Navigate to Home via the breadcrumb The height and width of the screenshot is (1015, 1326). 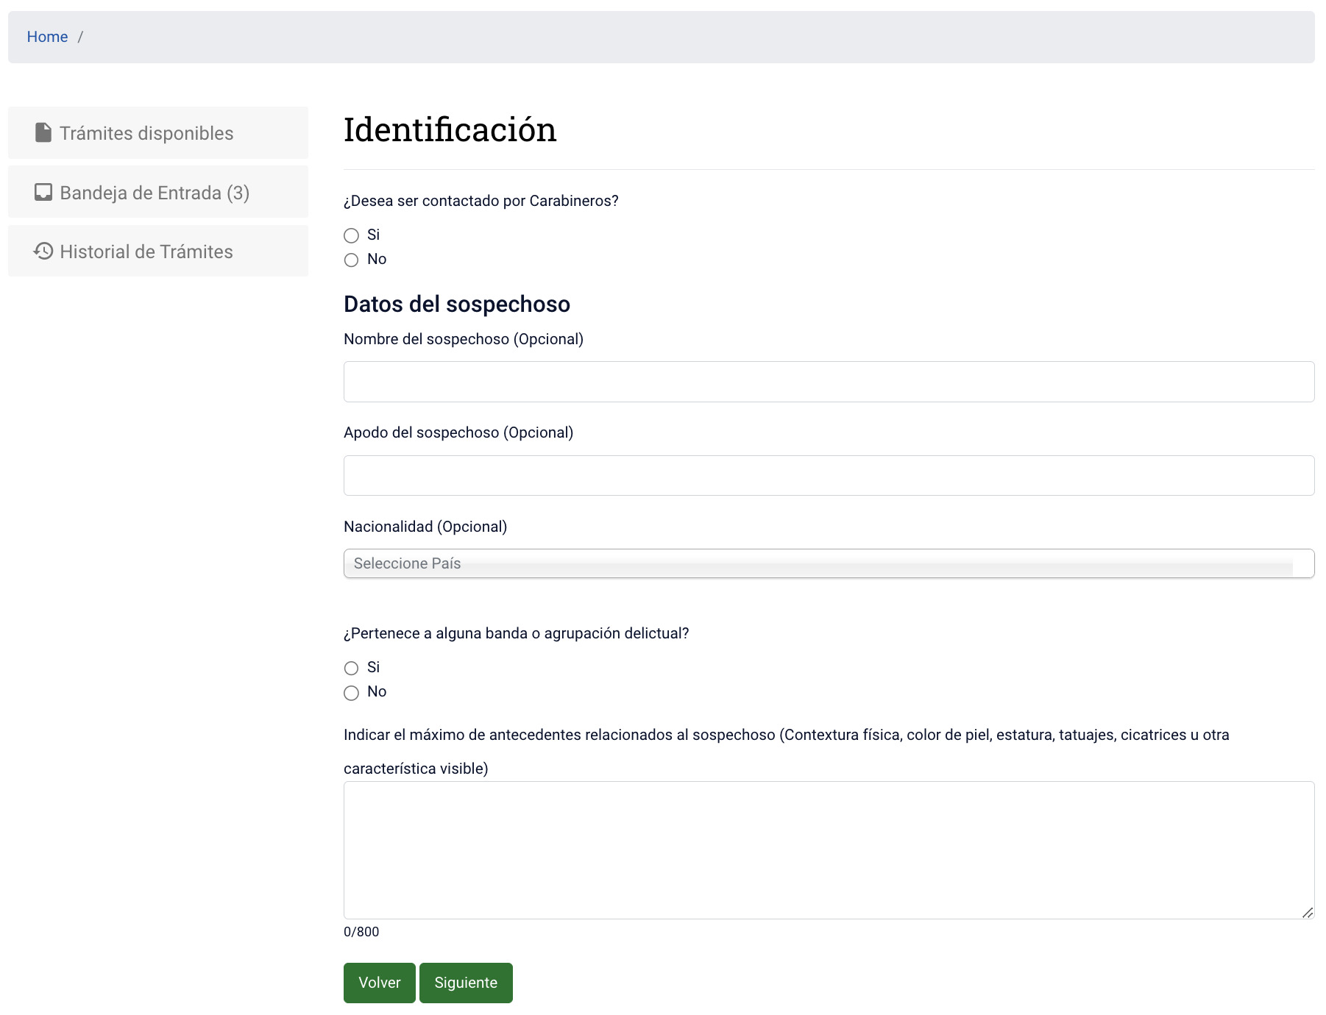tap(47, 36)
